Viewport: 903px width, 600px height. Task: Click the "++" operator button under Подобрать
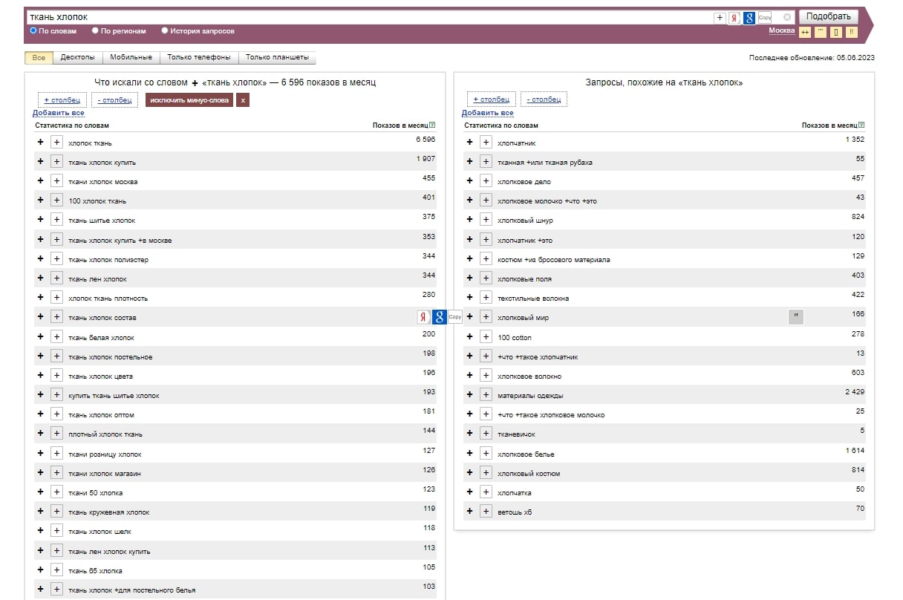point(805,32)
